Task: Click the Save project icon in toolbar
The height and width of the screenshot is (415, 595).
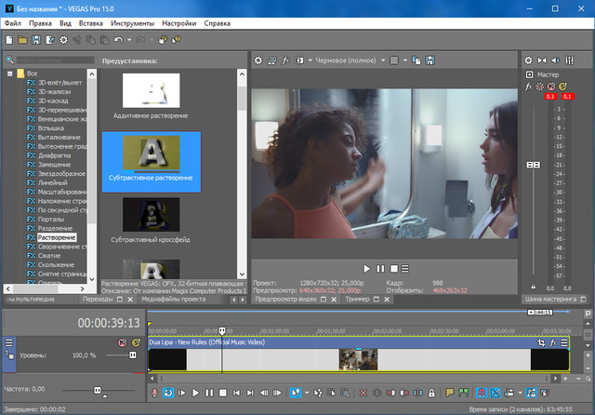Action: [x=36, y=40]
